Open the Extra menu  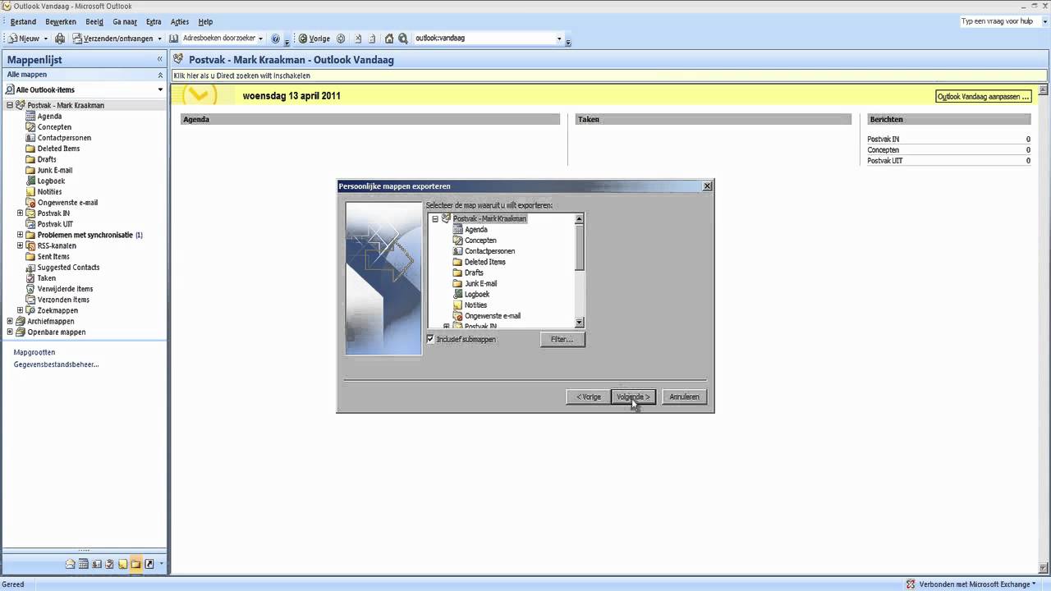point(154,22)
